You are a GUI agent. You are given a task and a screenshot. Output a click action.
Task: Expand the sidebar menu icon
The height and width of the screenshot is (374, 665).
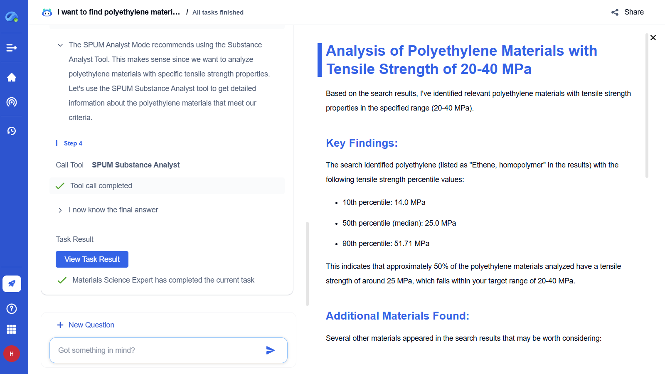[x=12, y=48]
